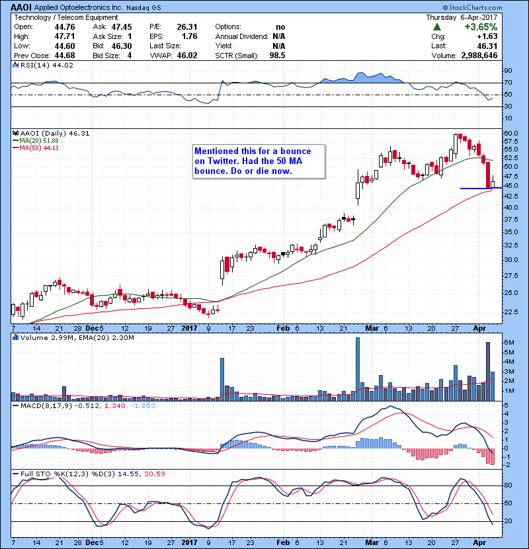Click the SCTR (Small) value 98.5
The width and height of the screenshot is (529, 549).
click(x=277, y=56)
